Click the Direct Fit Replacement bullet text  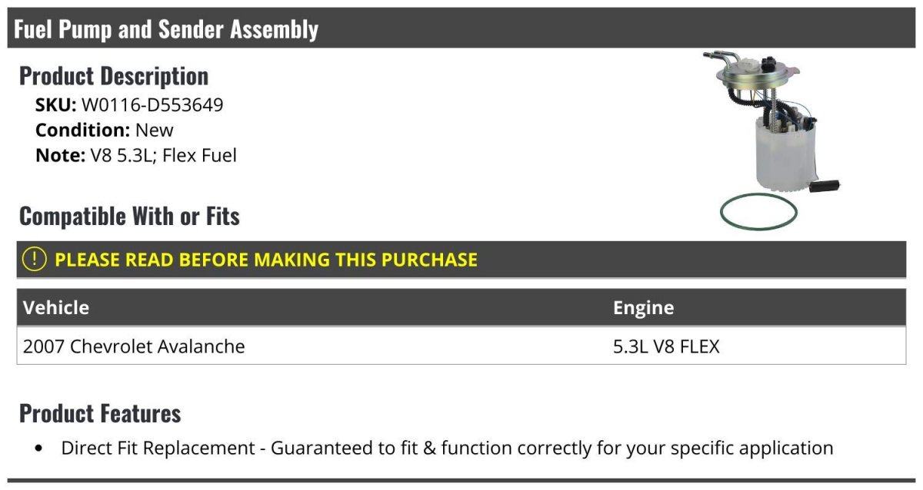click(448, 448)
